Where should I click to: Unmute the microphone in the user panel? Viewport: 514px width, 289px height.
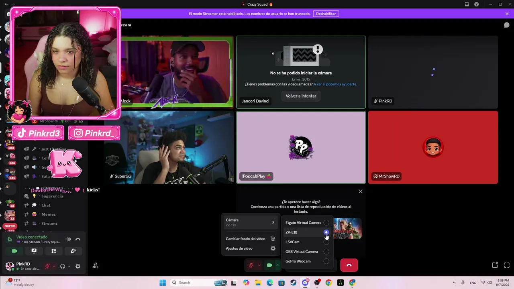click(47, 266)
